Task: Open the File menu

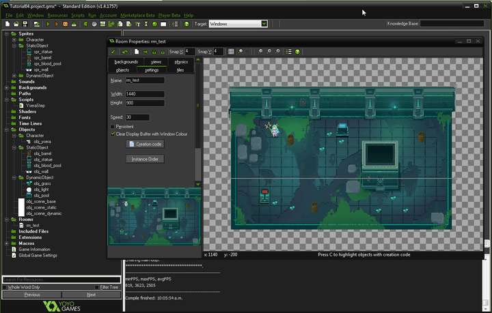Action: (9, 15)
